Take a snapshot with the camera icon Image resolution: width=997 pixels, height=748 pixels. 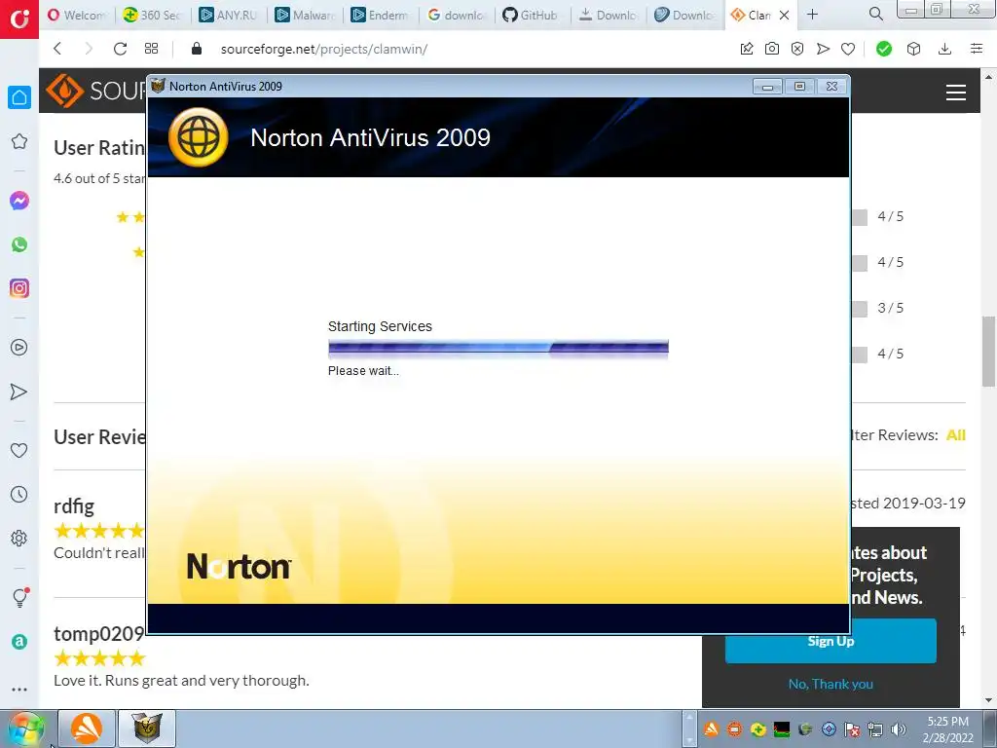pyautogui.click(x=772, y=49)
